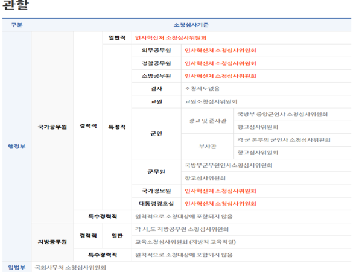Click the 입법부 category cell
The image size is (362, 272).
[17, 267]
